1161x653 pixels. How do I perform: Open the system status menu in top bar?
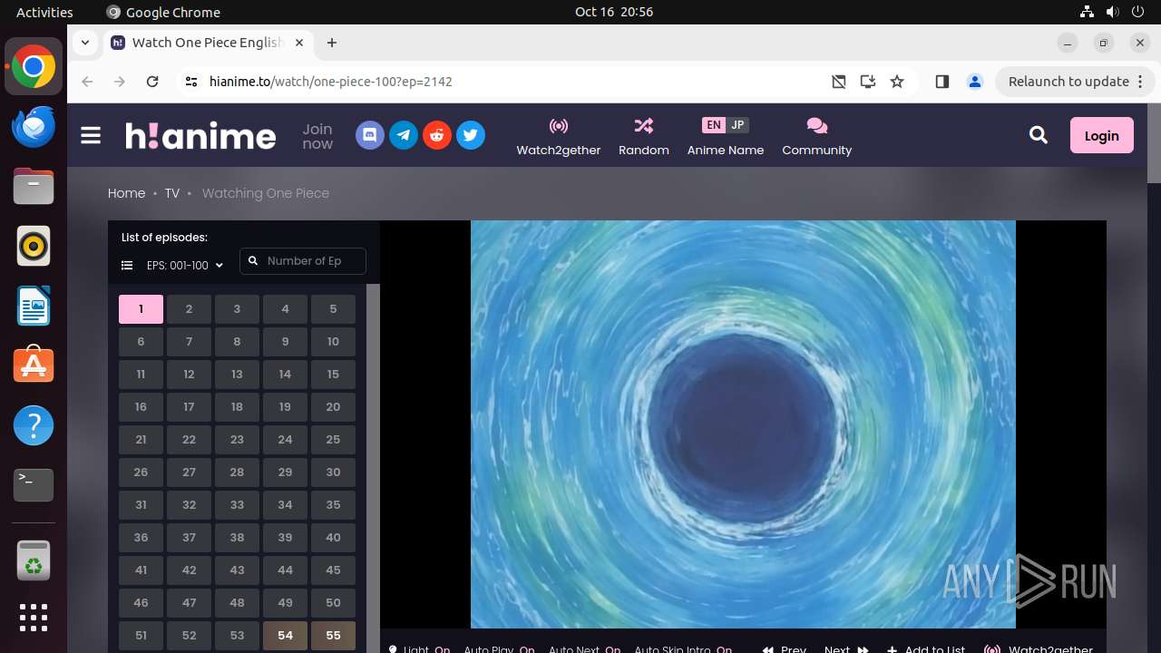(x=1112, y=12)
